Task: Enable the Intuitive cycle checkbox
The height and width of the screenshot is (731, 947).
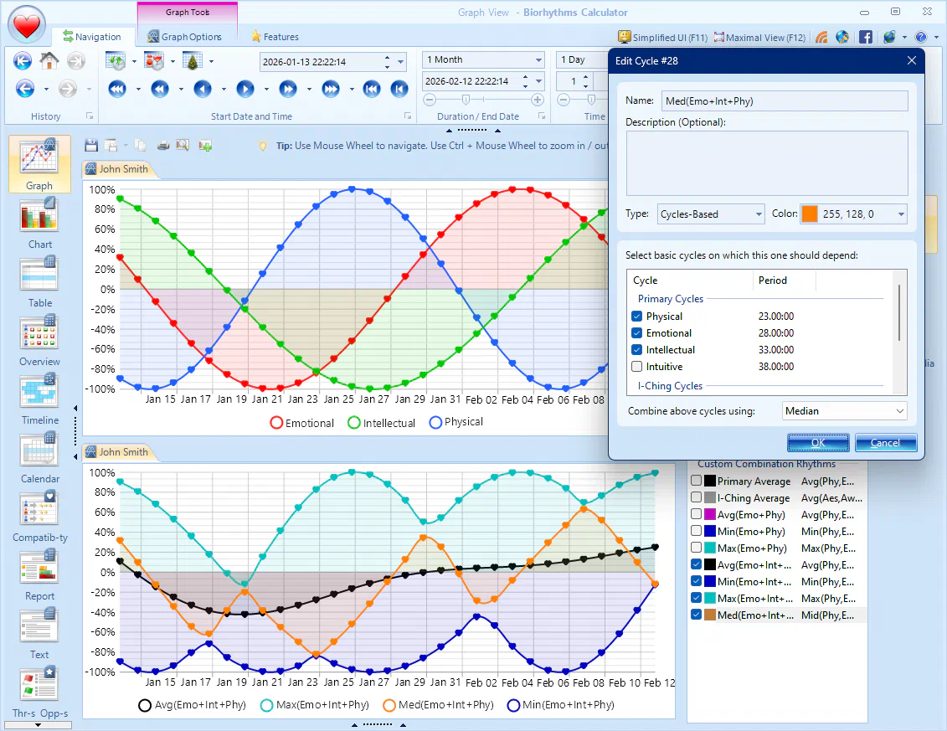Action: 637,367
